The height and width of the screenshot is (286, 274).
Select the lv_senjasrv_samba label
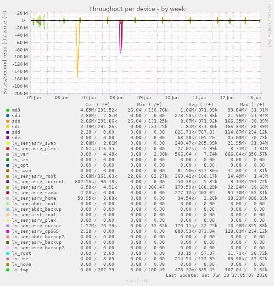tap(35, 193)
